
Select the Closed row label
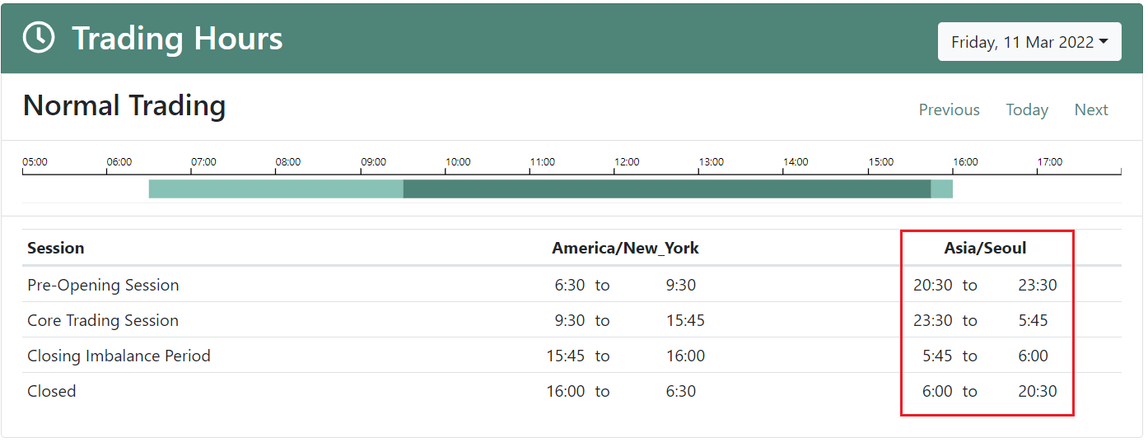coord(52,392)
